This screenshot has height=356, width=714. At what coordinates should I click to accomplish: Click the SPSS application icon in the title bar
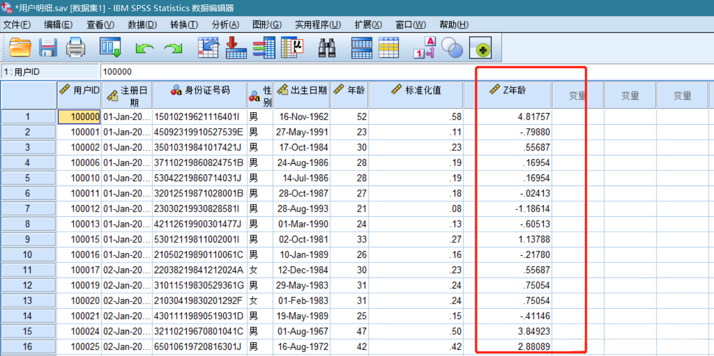point(7,8)
